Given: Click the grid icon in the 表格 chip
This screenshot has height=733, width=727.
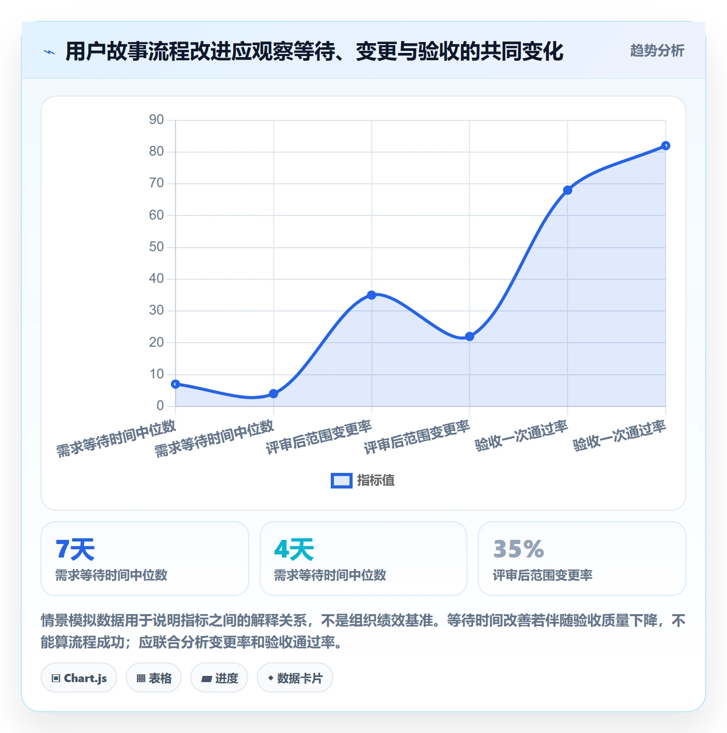Looking at the screenshot, I should tap(141, 678).
